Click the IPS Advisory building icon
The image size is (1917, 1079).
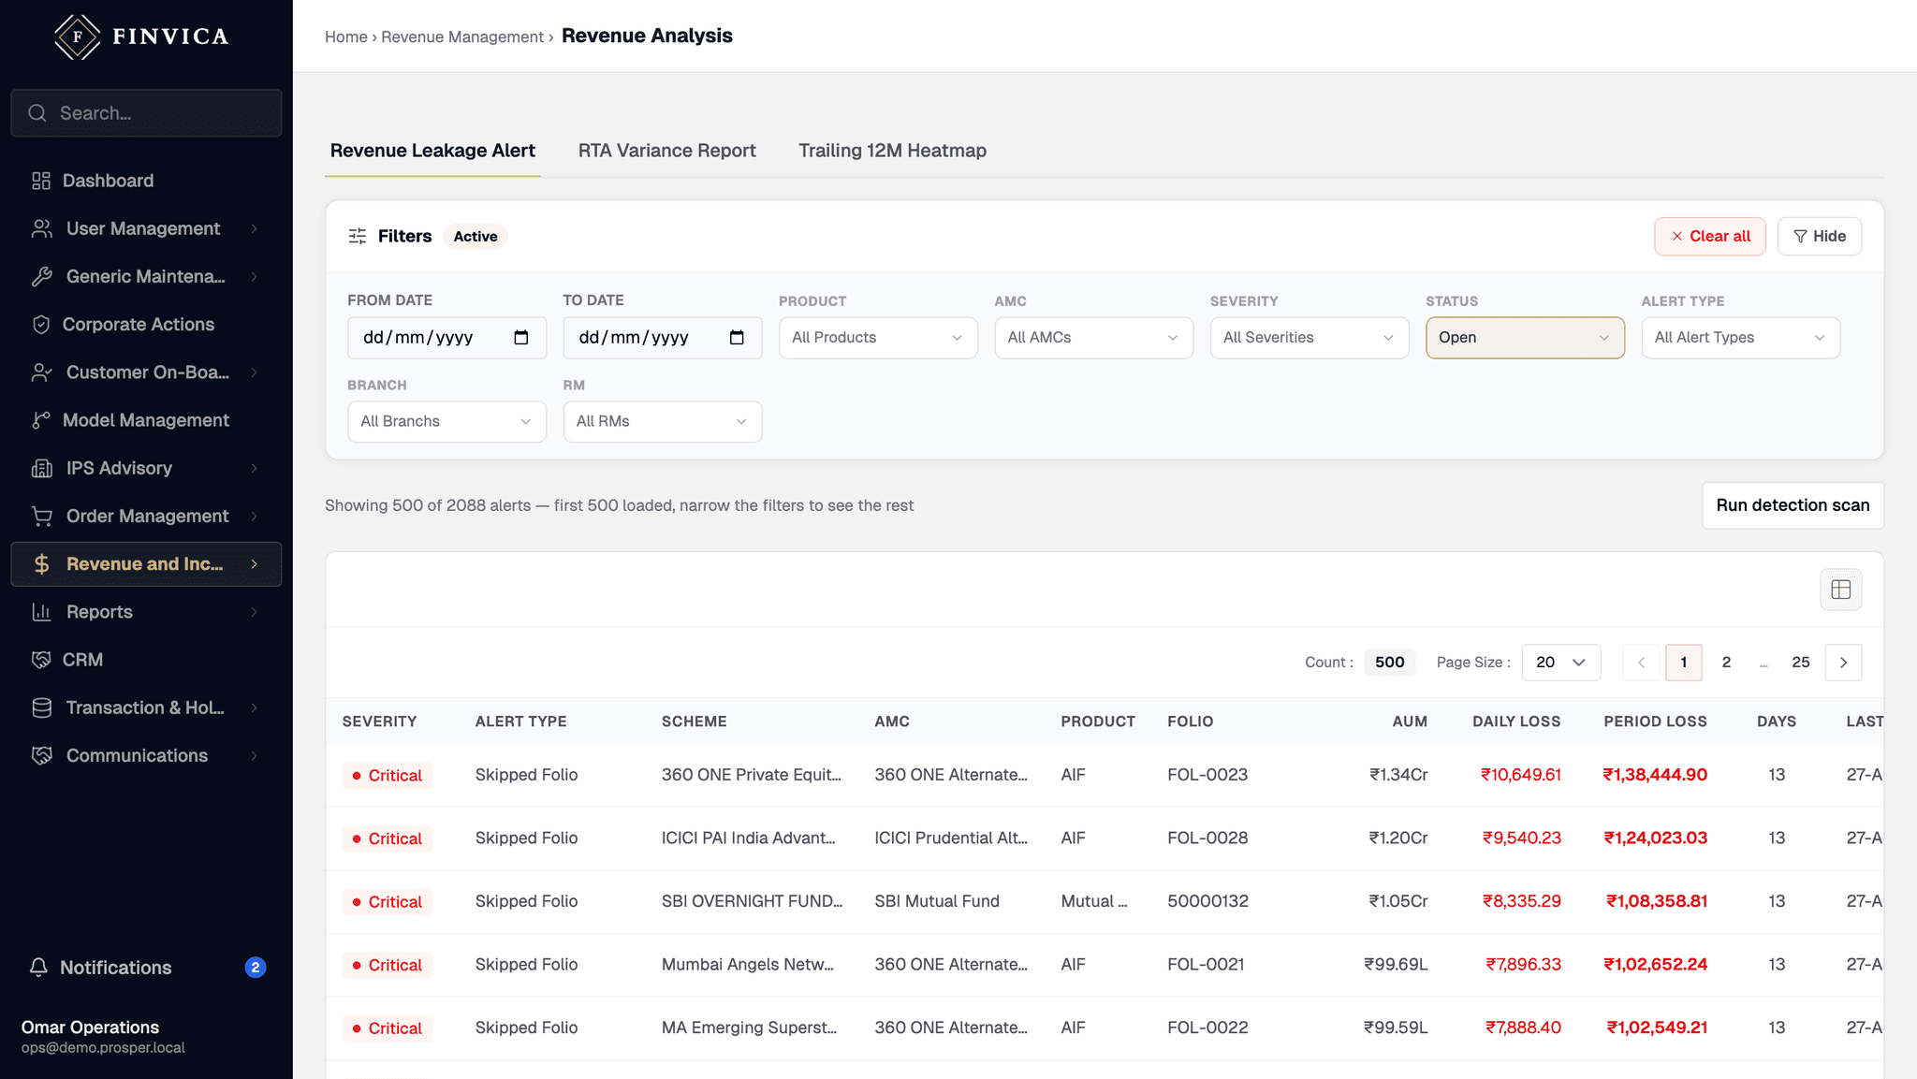point(41,468)
